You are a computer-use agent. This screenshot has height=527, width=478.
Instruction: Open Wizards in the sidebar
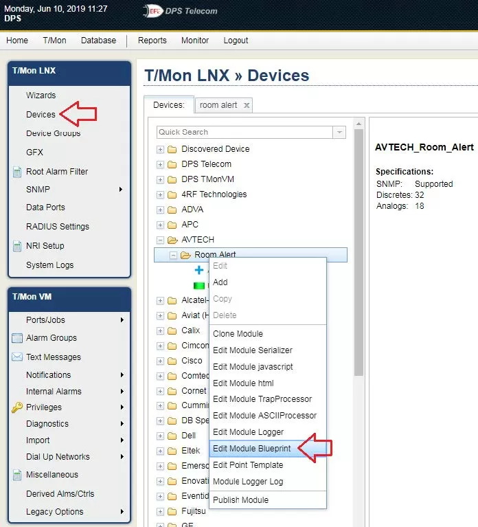point(41,96)
